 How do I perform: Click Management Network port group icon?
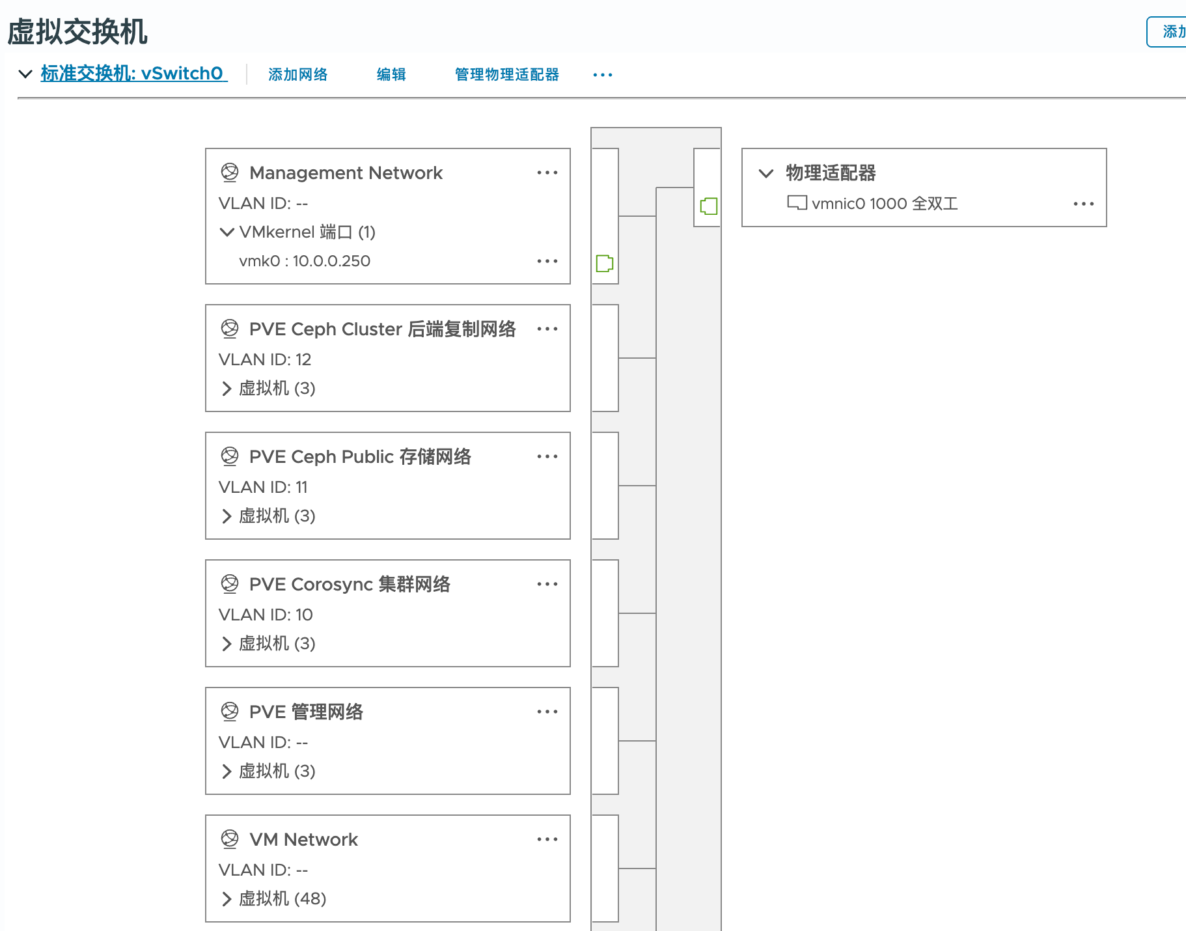pos(230,173)
